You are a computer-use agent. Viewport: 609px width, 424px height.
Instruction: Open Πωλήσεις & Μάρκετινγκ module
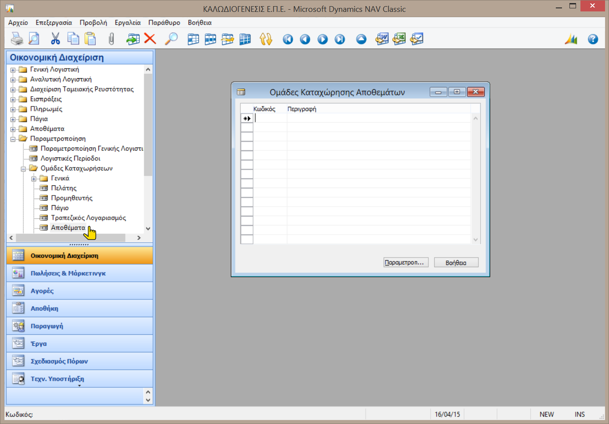coord(80,273)
